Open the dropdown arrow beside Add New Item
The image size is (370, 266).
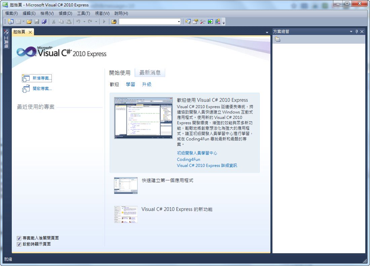point(23,22)
